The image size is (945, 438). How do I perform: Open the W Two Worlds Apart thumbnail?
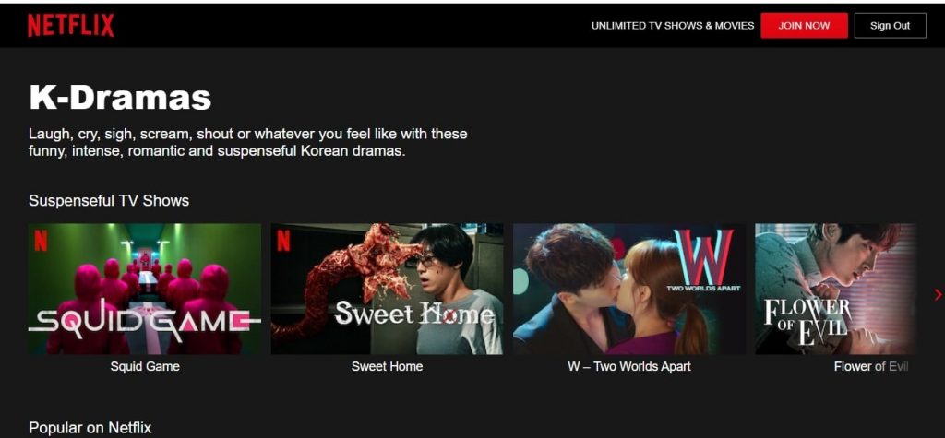tap(629, 289)
